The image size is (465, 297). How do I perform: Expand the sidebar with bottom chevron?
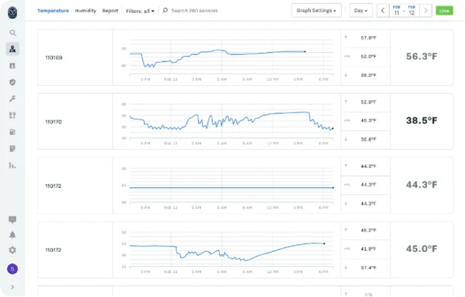tap(12, 287)
